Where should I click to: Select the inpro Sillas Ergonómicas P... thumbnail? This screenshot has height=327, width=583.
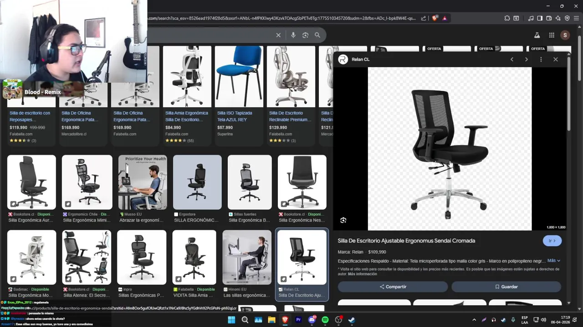point(142,258)
